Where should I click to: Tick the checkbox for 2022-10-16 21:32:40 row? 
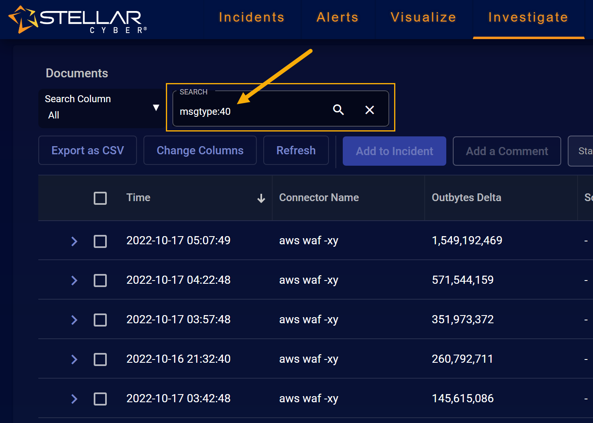point(100,359)
